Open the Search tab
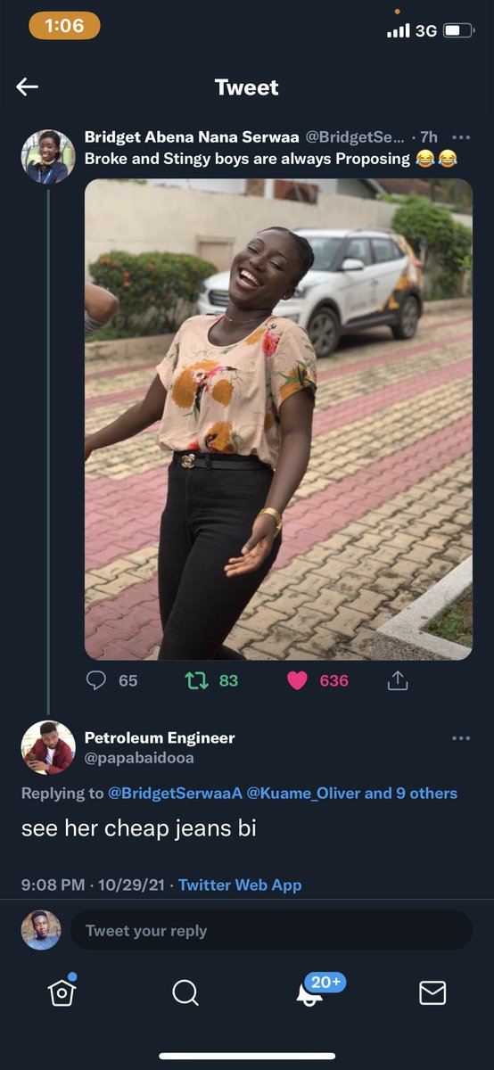The height and width of the screenshot is (1070, 494). (185, 992)
